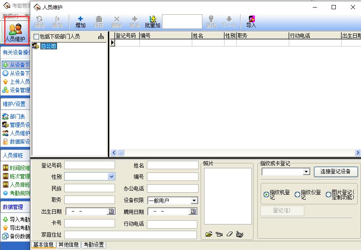Click the 批量加 batch add icon
Screen dimensions: 361x250
(152, 22)
